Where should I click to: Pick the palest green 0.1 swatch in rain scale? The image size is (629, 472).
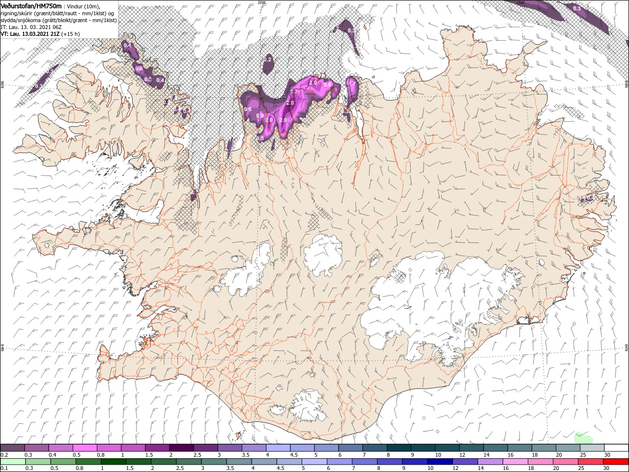click(x=13, y=462)
